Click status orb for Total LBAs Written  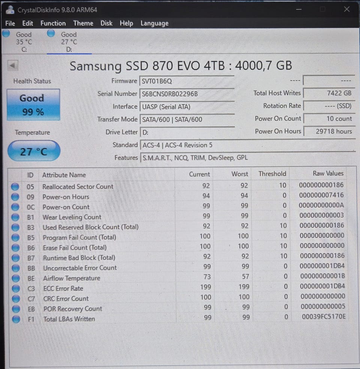point(16,319)
